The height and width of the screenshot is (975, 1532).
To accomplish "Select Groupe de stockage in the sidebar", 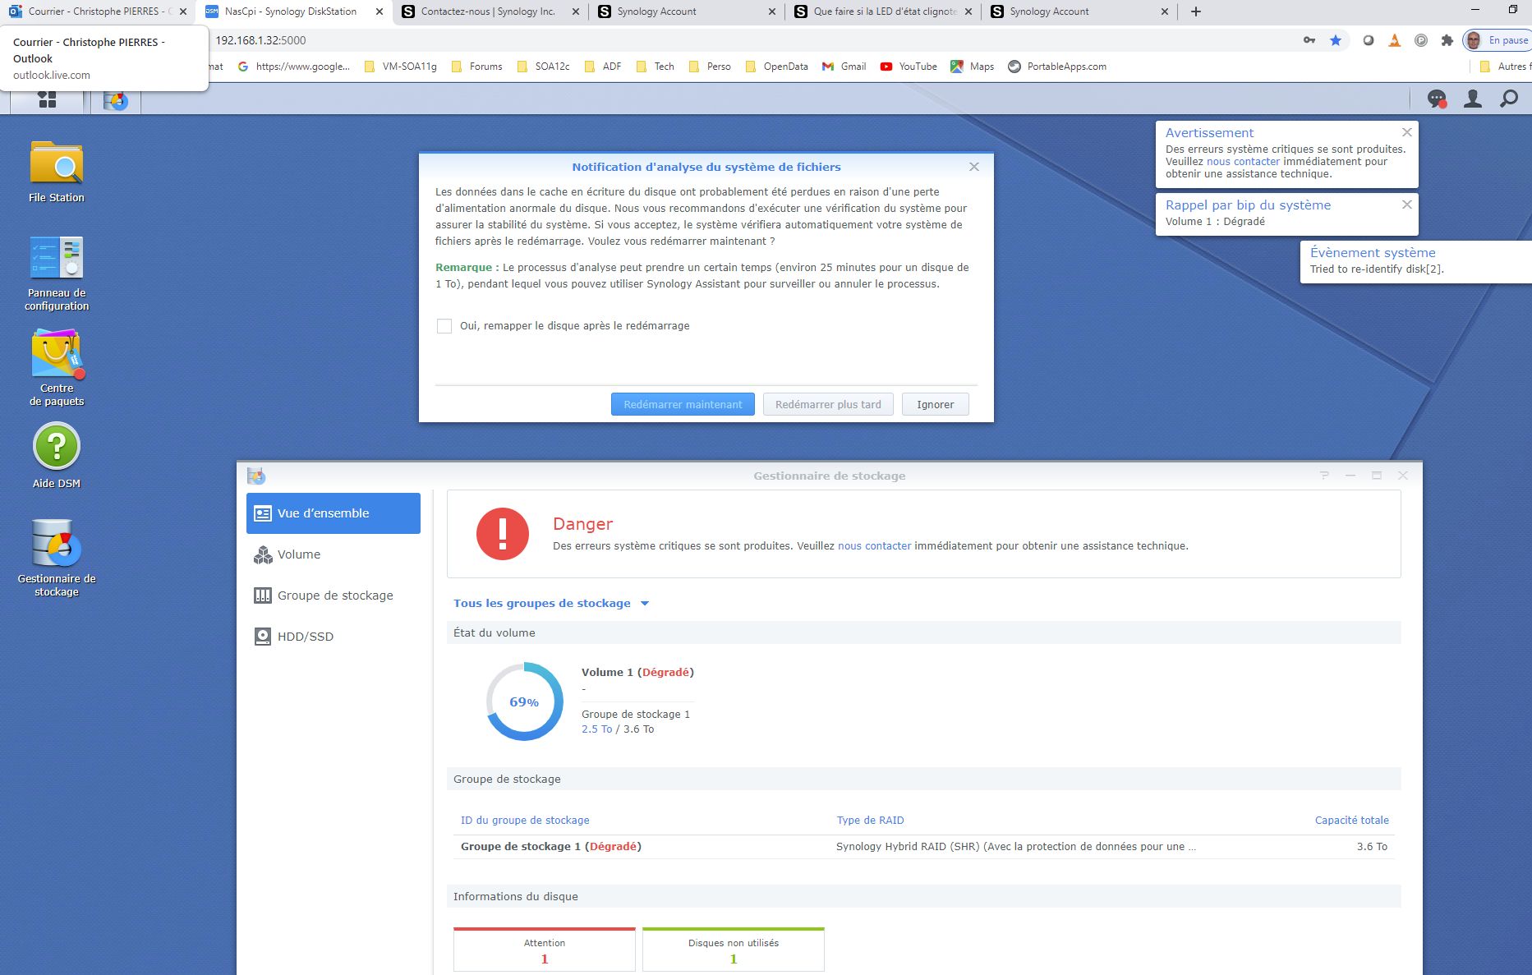I will pos(334,596).
